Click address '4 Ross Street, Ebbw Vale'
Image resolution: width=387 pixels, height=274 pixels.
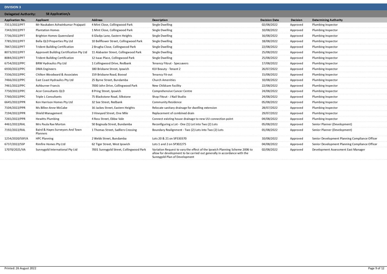(108, 119)
